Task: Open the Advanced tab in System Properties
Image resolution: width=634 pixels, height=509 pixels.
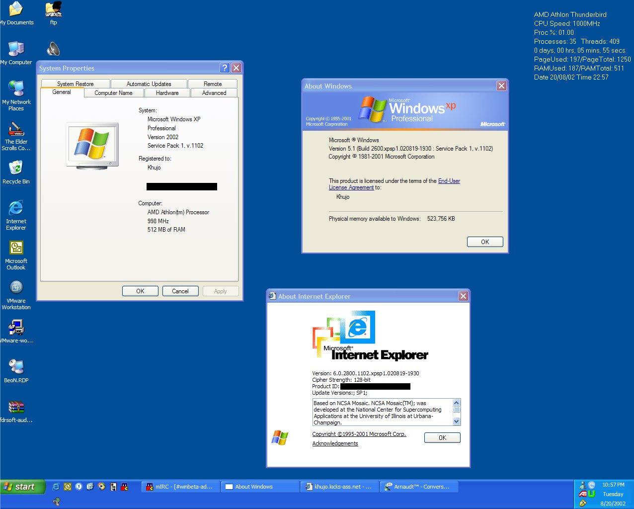Action: coord(214,93)
